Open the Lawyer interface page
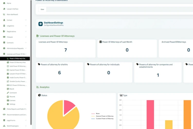193x129 pixels. [x=13, y=9]
